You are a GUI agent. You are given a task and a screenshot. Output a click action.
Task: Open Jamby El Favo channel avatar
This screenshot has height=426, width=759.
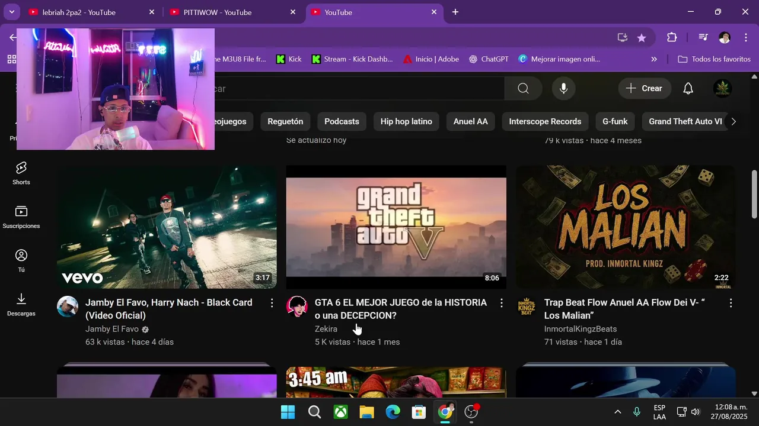click(68, 306)
